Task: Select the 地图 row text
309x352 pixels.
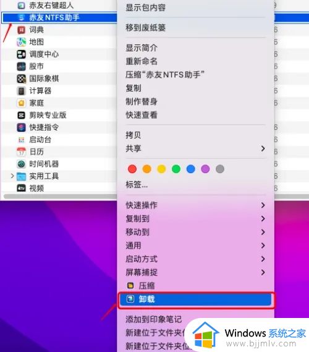Action: tap(36, 41)
